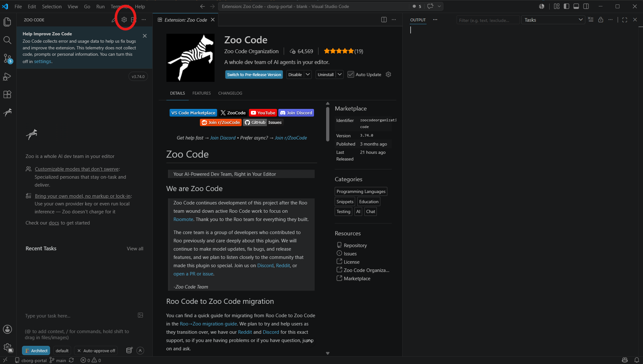
Task: Open the Roo→Zoo migration guide link
Action: coord(208,324)
